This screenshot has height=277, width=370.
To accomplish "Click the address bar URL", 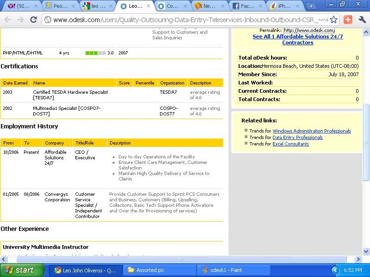I will [185, 20].
